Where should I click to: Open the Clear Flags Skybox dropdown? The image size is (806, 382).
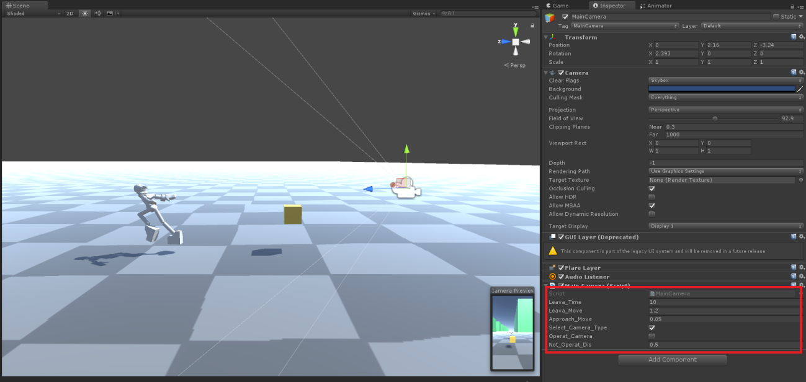coord(725,81)
